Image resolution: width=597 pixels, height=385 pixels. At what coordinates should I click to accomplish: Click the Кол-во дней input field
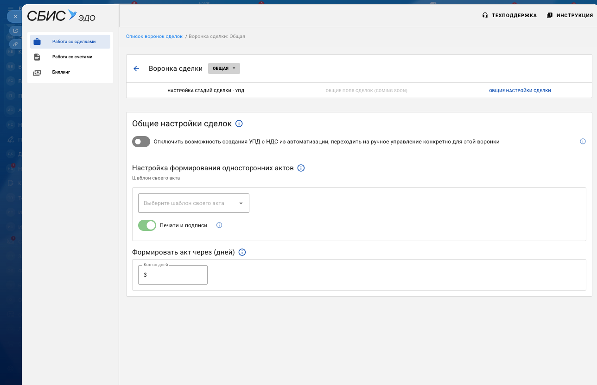(172, 275)
